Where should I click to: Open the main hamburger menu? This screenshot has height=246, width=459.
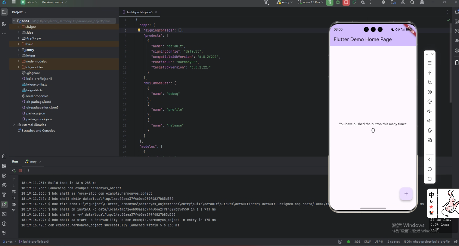tap(14, 2)
